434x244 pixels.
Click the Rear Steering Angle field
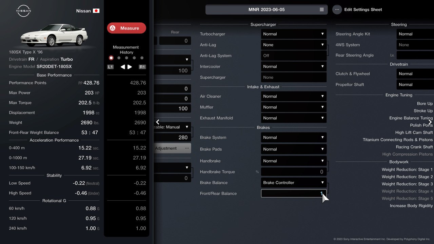[x=415, y=55]
